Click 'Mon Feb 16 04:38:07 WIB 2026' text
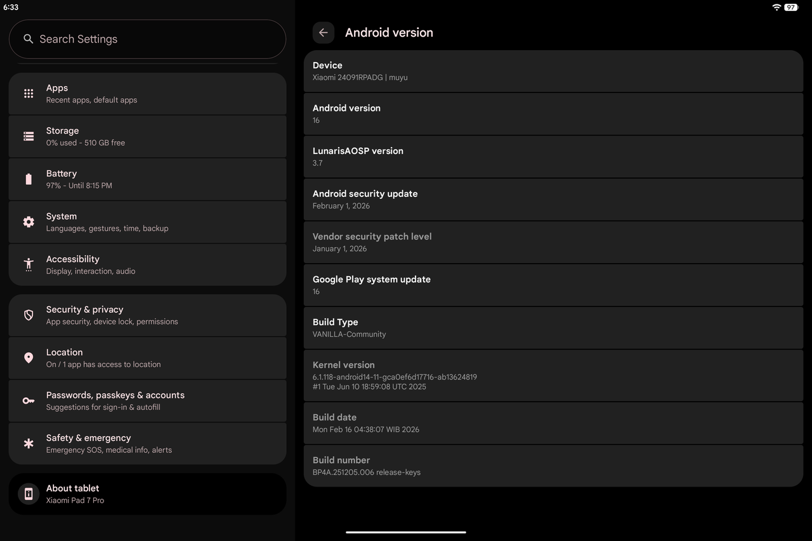 pos(366,430)
